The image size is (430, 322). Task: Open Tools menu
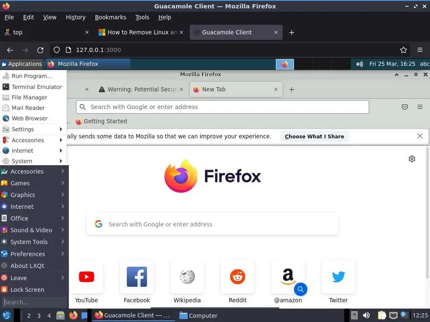[x=142, y=17]
